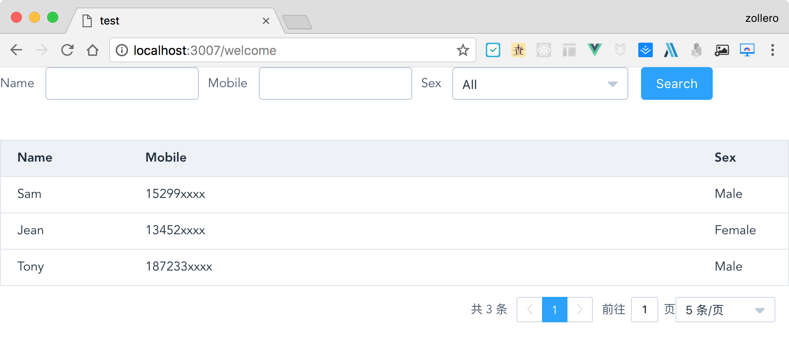Reload the page with refresh icon
The image size is (789, 345).
[x=67, y=50]
